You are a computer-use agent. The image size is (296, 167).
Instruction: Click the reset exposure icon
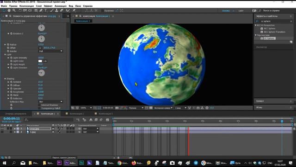pyautogui.click(x=207, y=108)
